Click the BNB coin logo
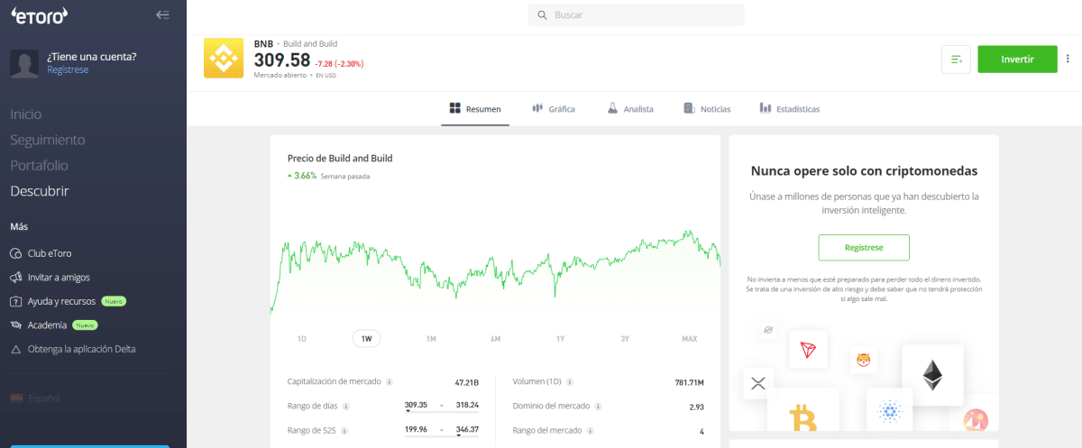The image size is (1082, 448). point(222,59)
